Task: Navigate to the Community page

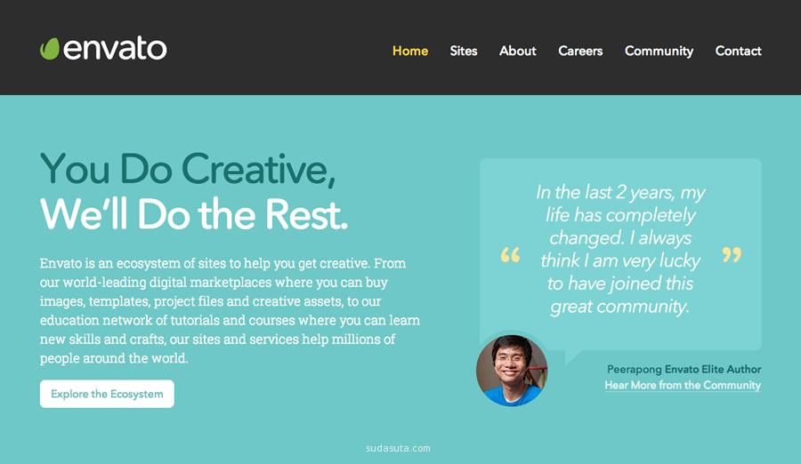Action: [x=659, y=51]
